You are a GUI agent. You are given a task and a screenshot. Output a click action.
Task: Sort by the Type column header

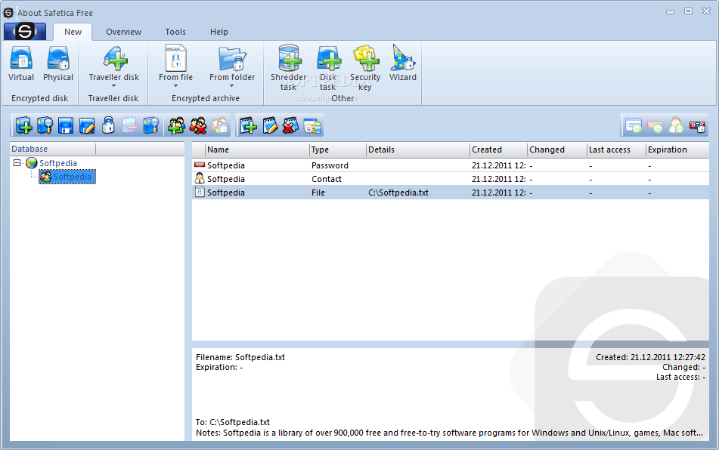click(338, 149)
